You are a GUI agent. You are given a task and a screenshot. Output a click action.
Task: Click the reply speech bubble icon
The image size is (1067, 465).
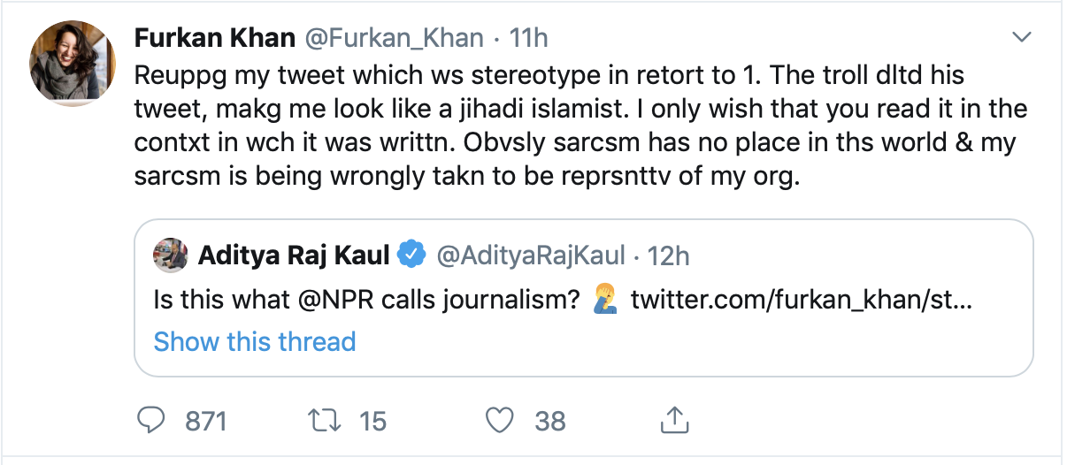154,421
